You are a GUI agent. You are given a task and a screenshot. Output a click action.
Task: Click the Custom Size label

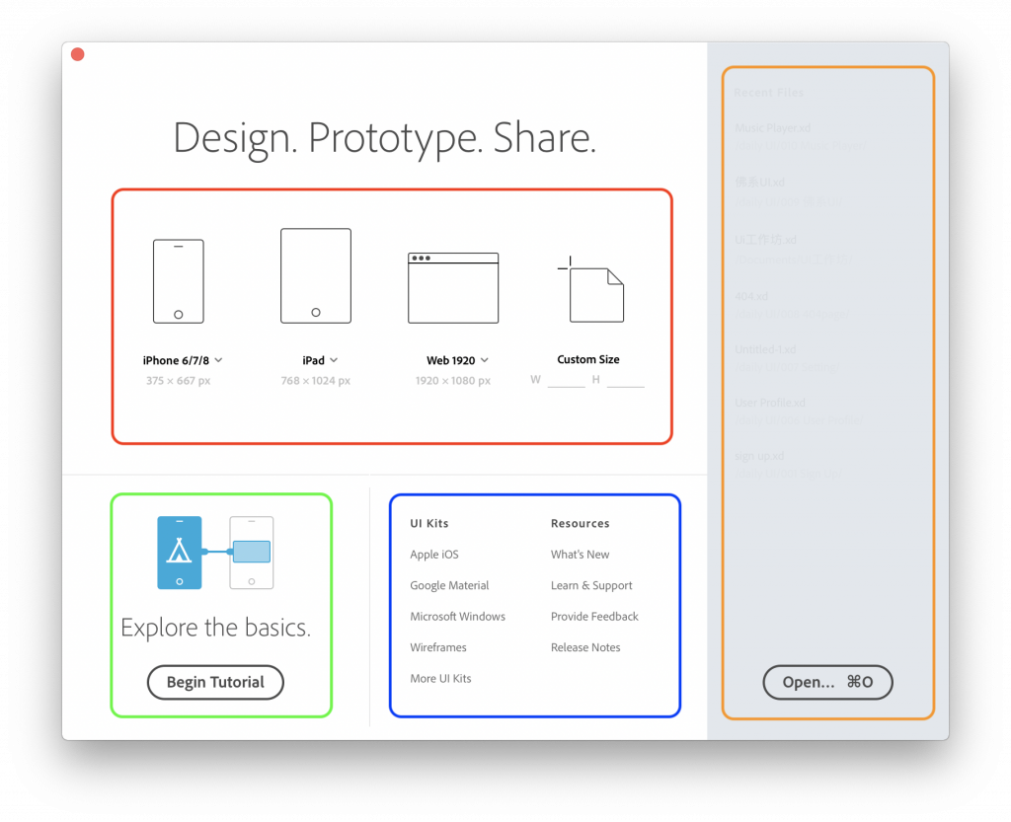pyautogui.click(x=588, y=359)
